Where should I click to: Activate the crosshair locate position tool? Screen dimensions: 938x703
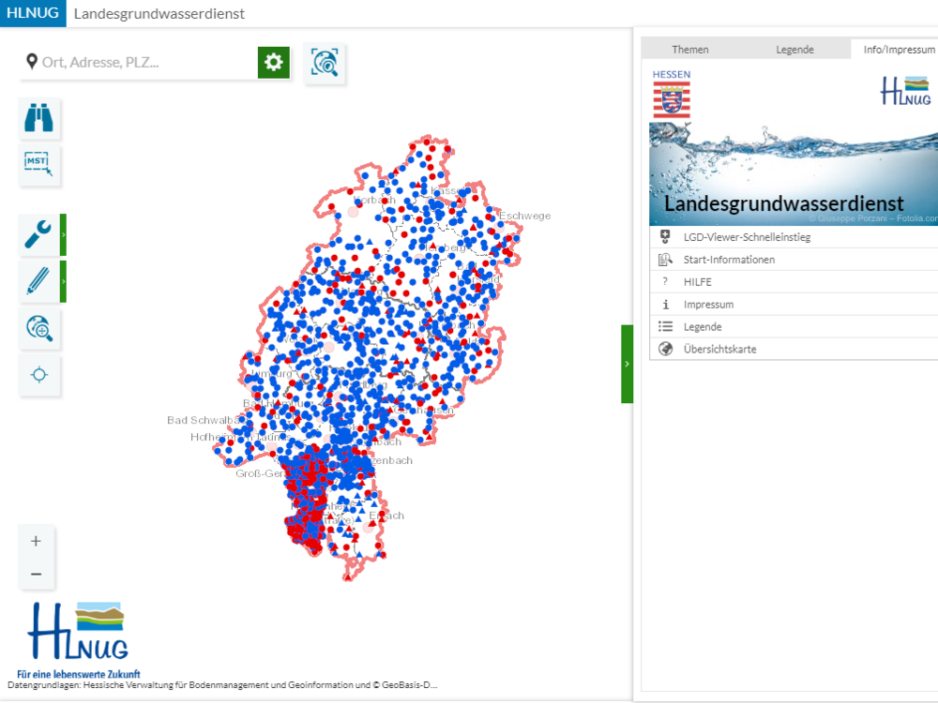pos(39,375)
